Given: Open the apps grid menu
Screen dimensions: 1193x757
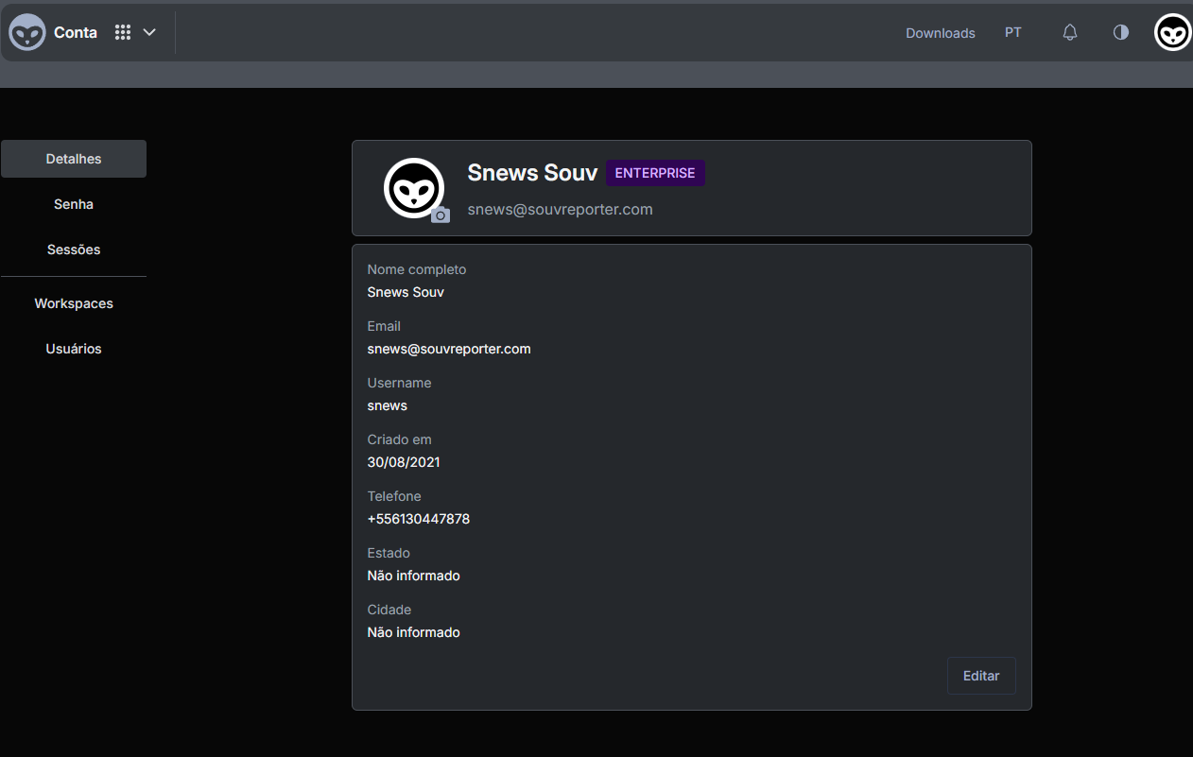Looking at the screenshot, I should (x=123, y=32).
